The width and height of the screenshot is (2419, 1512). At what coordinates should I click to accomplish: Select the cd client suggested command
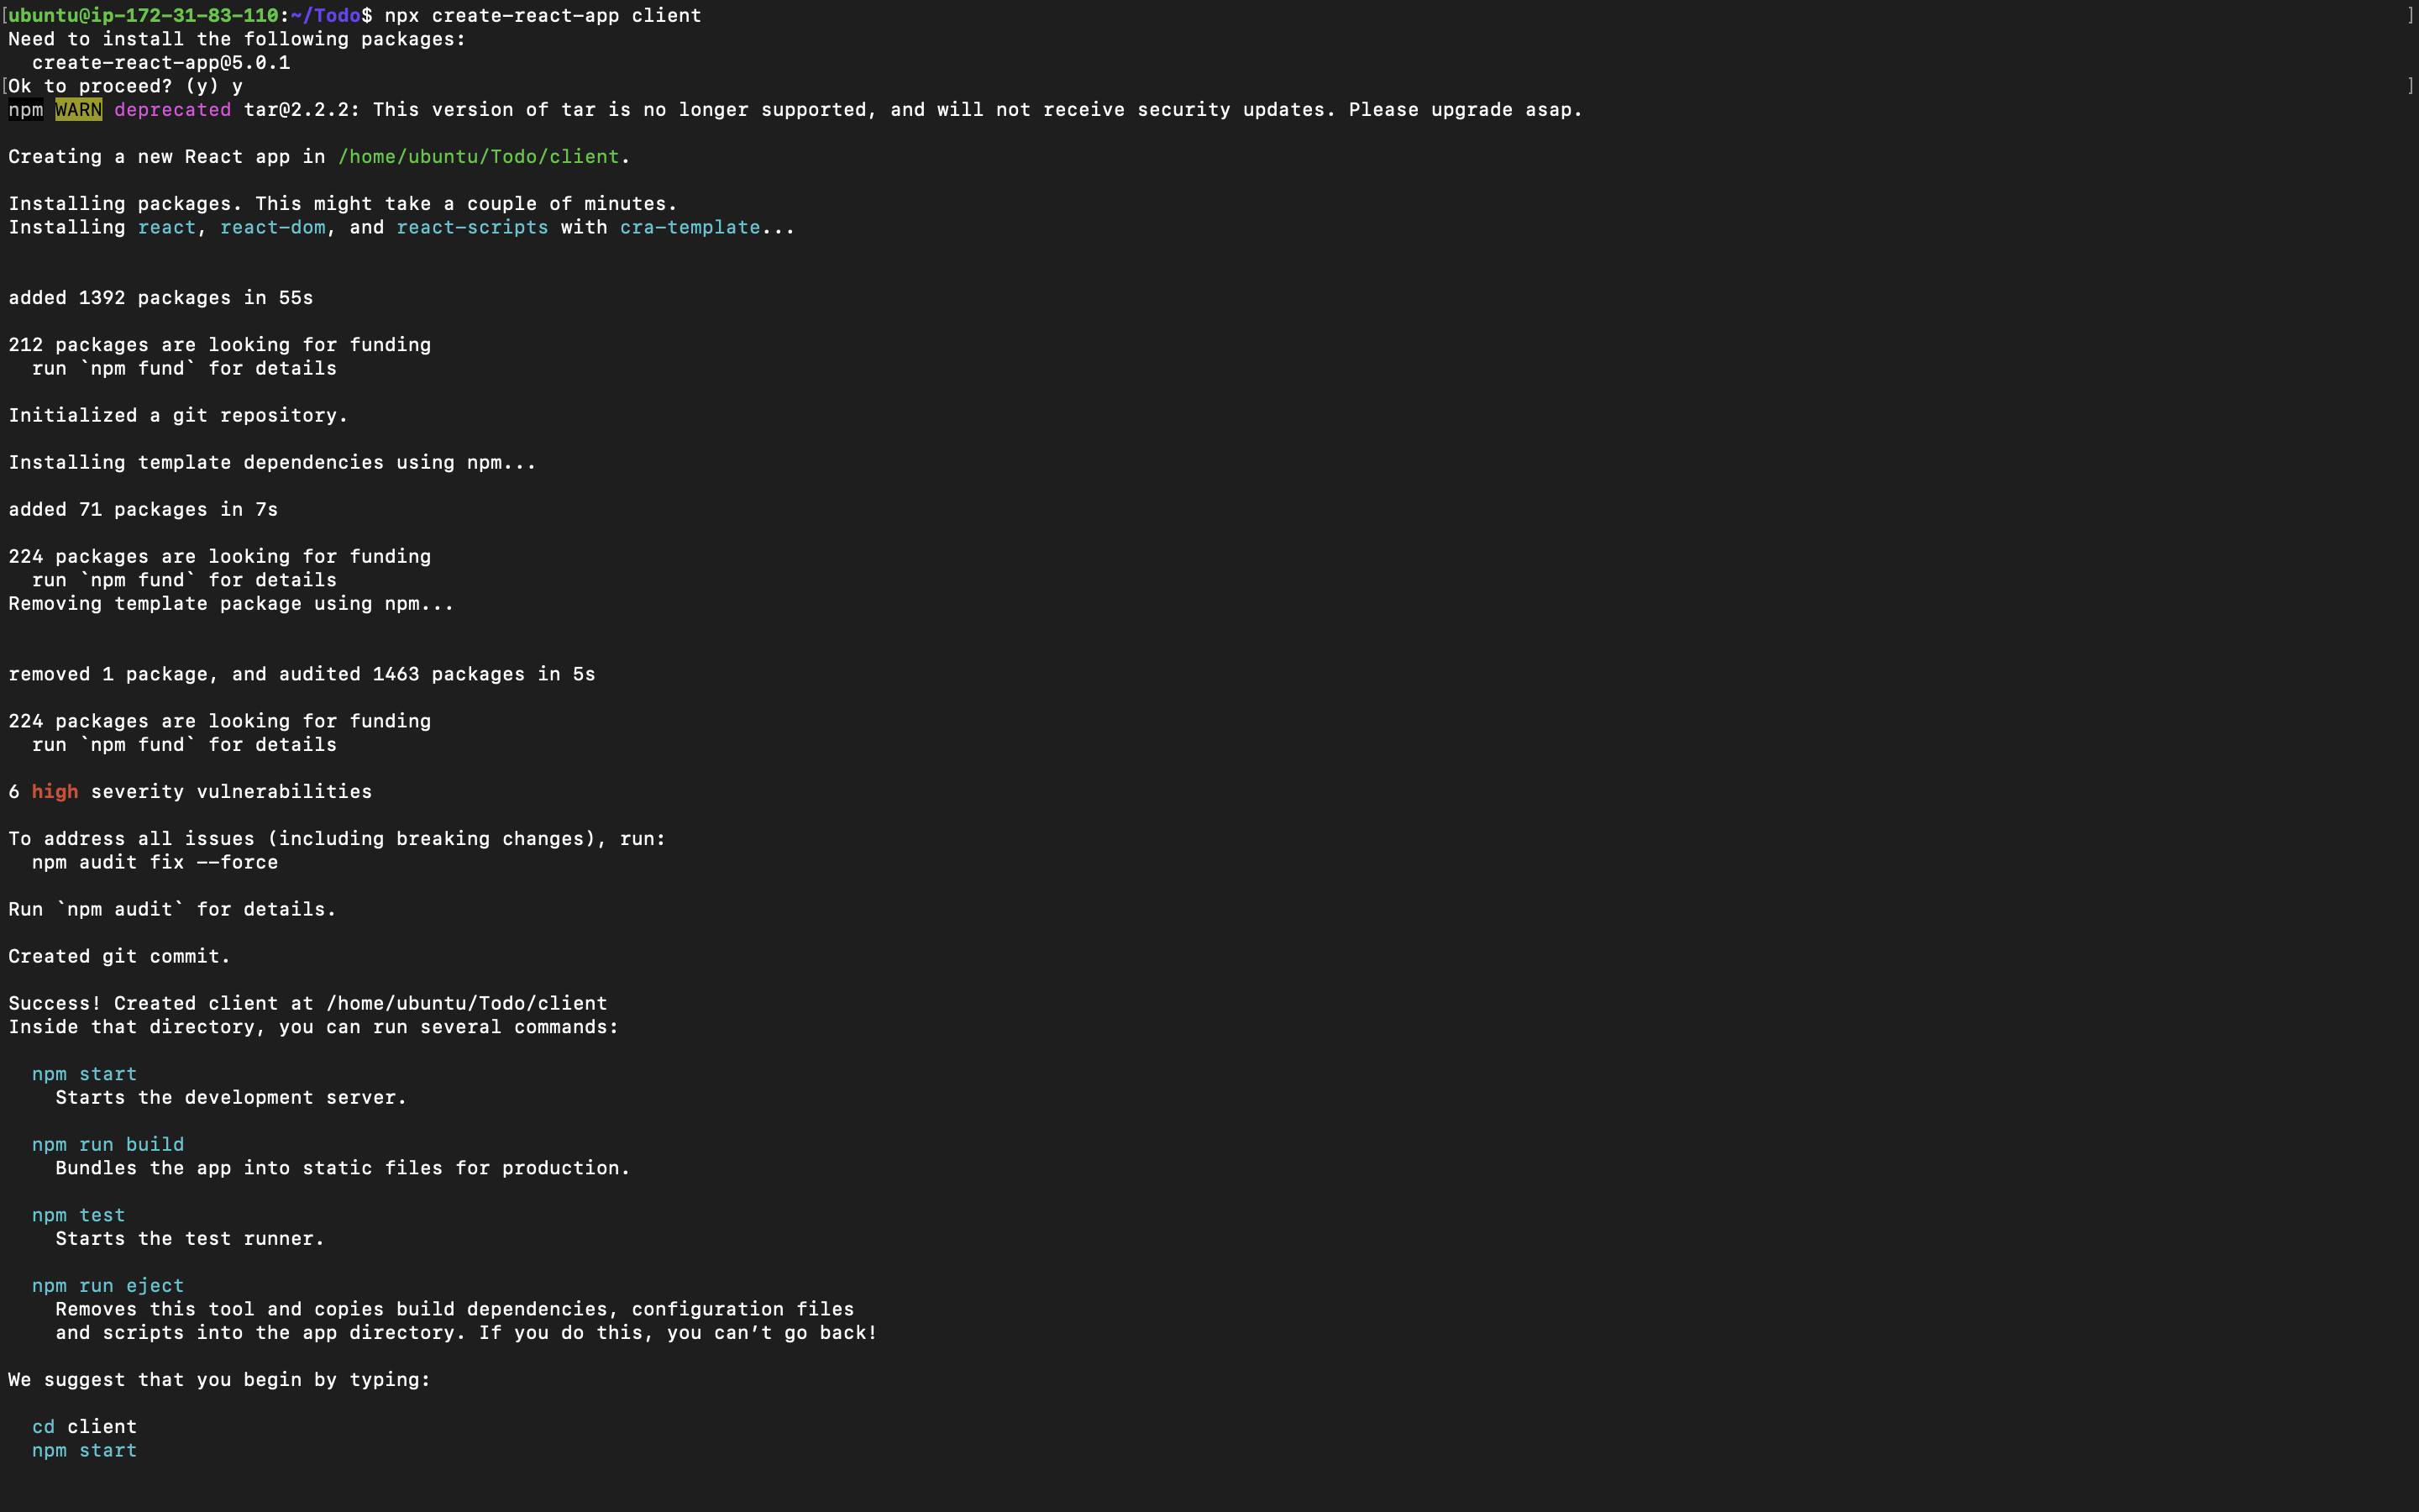[x=84, y=1426]
